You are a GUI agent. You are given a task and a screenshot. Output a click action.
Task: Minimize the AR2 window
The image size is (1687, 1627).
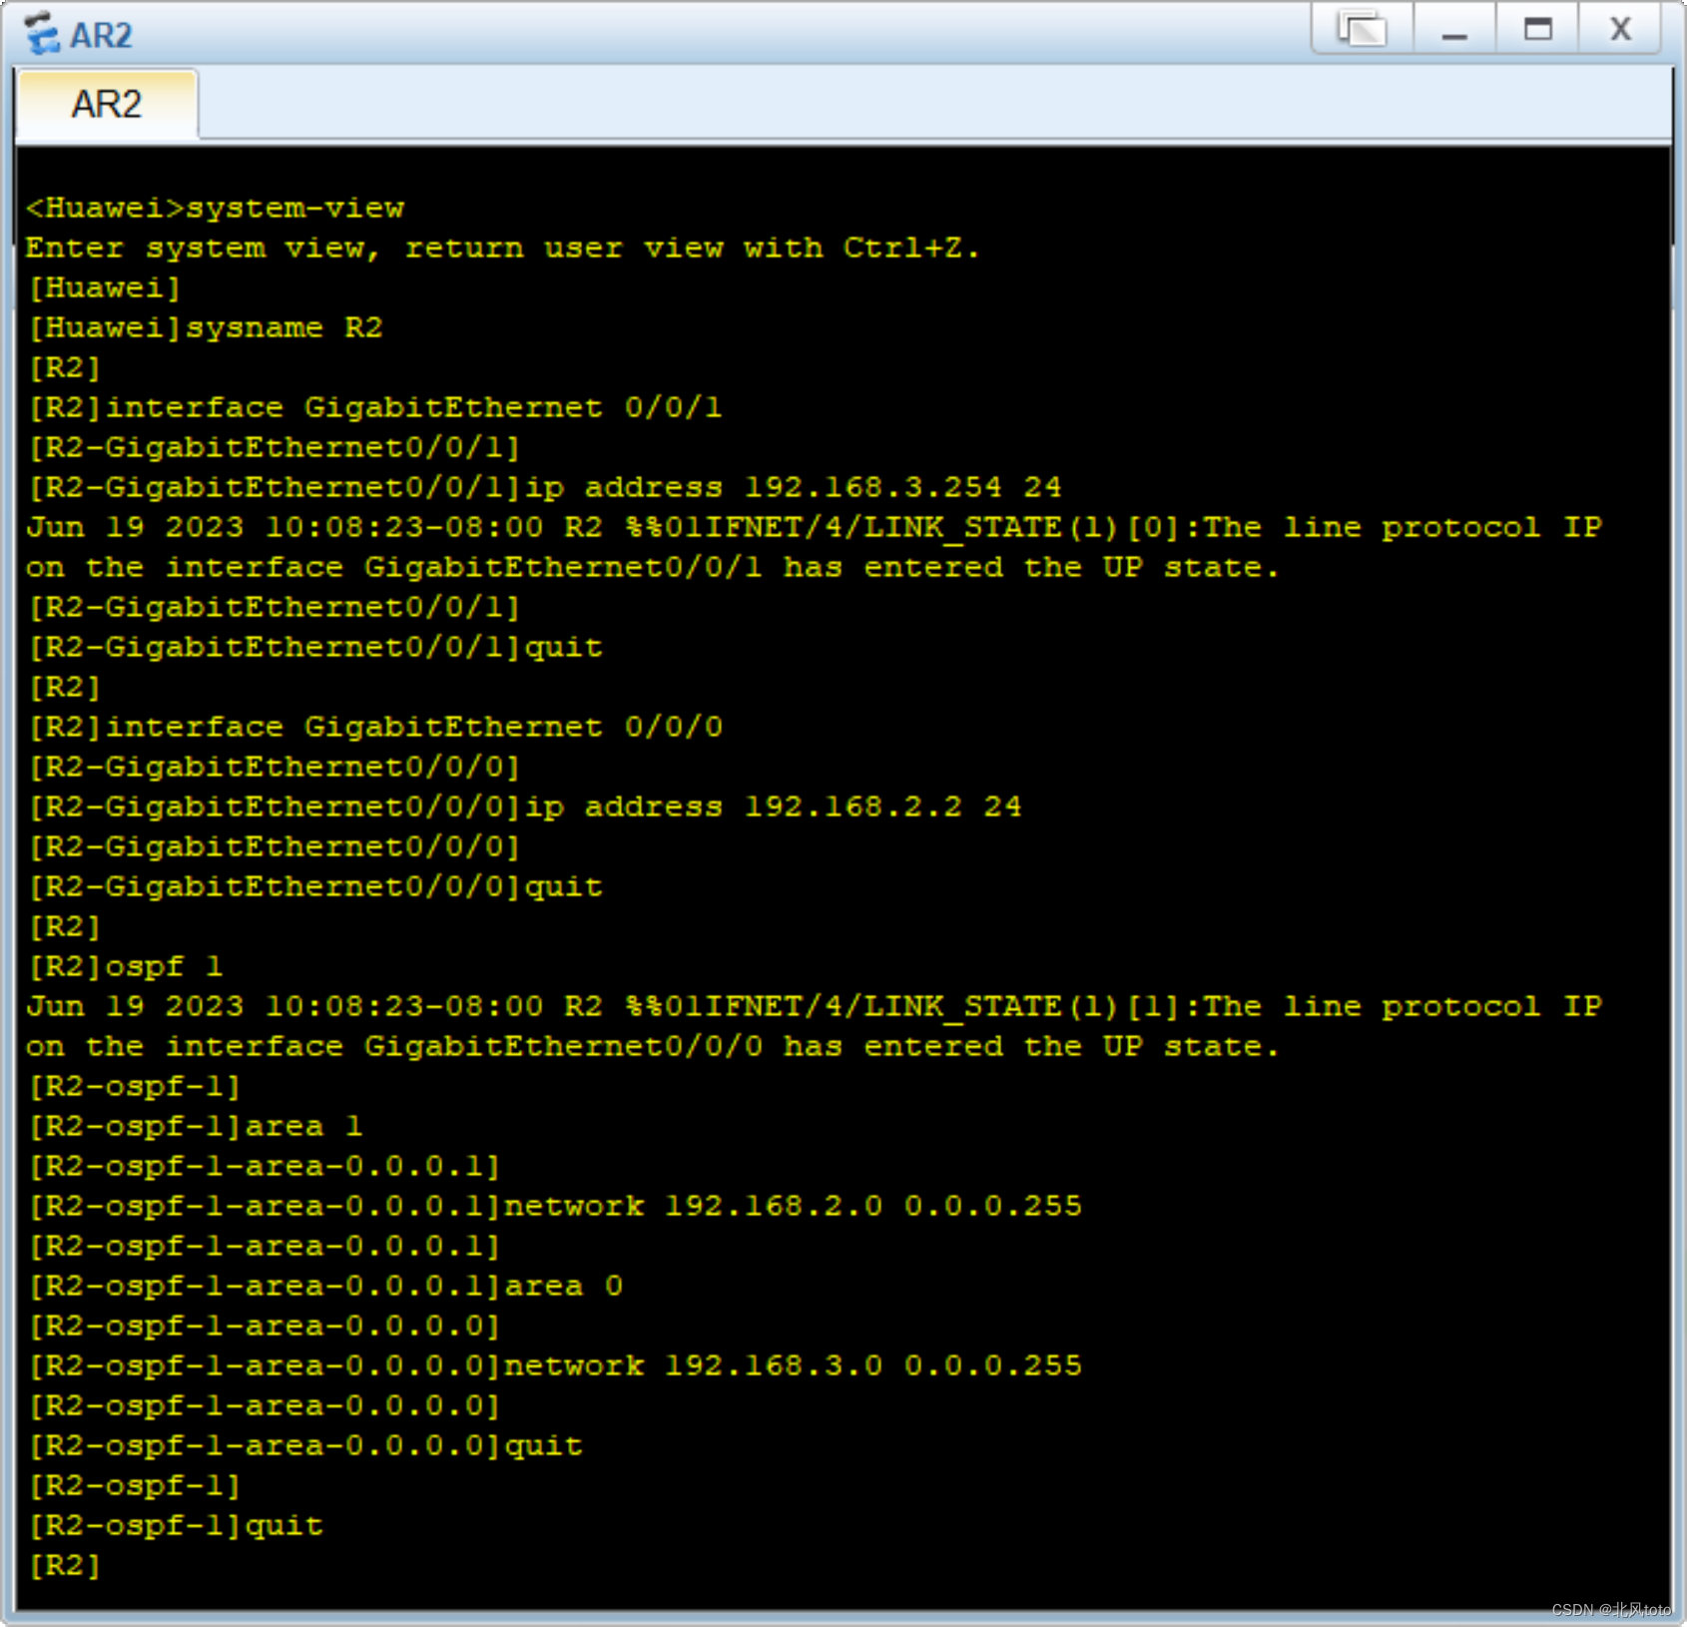tap(1454, 29)
